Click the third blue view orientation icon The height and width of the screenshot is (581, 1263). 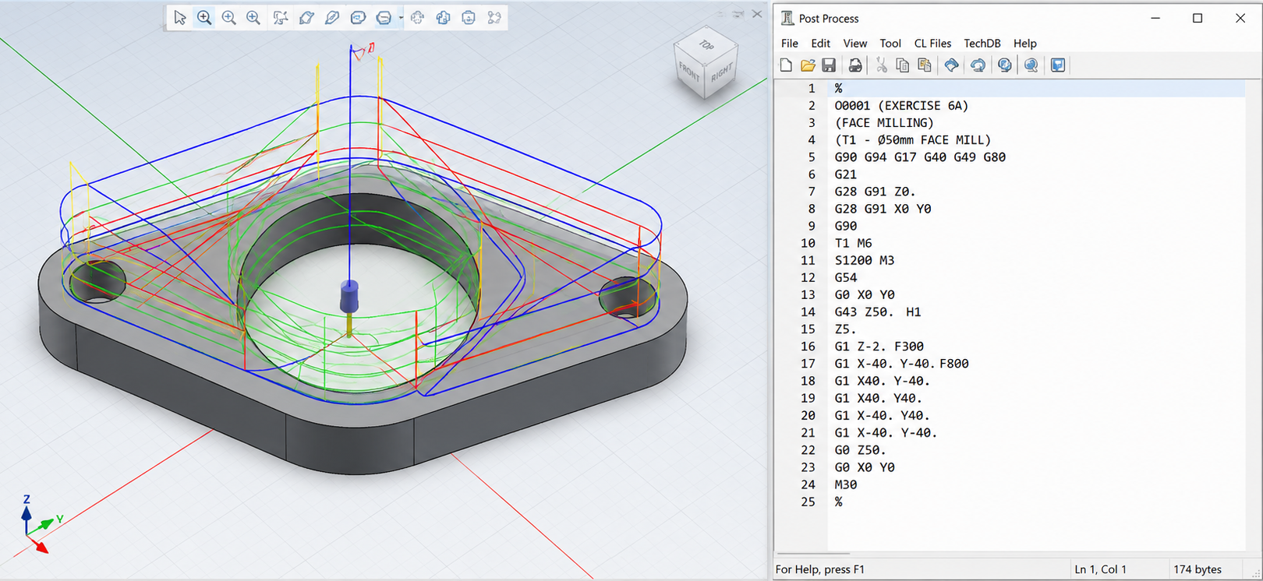point(469,17)
